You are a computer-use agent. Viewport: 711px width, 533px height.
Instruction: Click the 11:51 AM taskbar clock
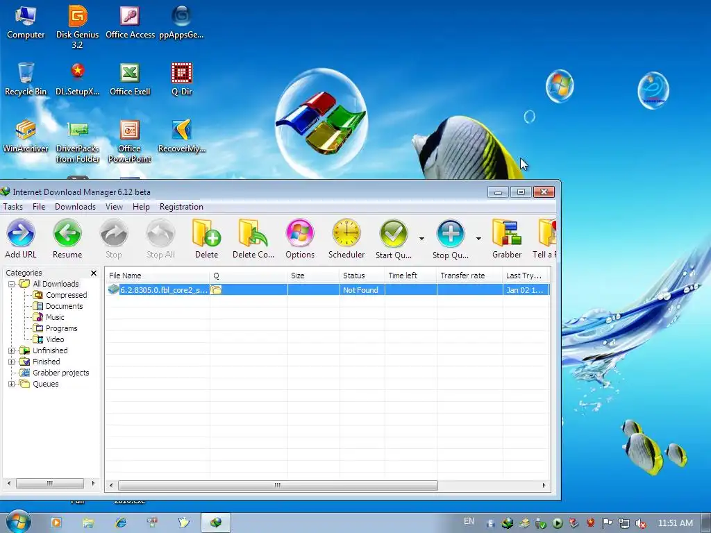676,523
